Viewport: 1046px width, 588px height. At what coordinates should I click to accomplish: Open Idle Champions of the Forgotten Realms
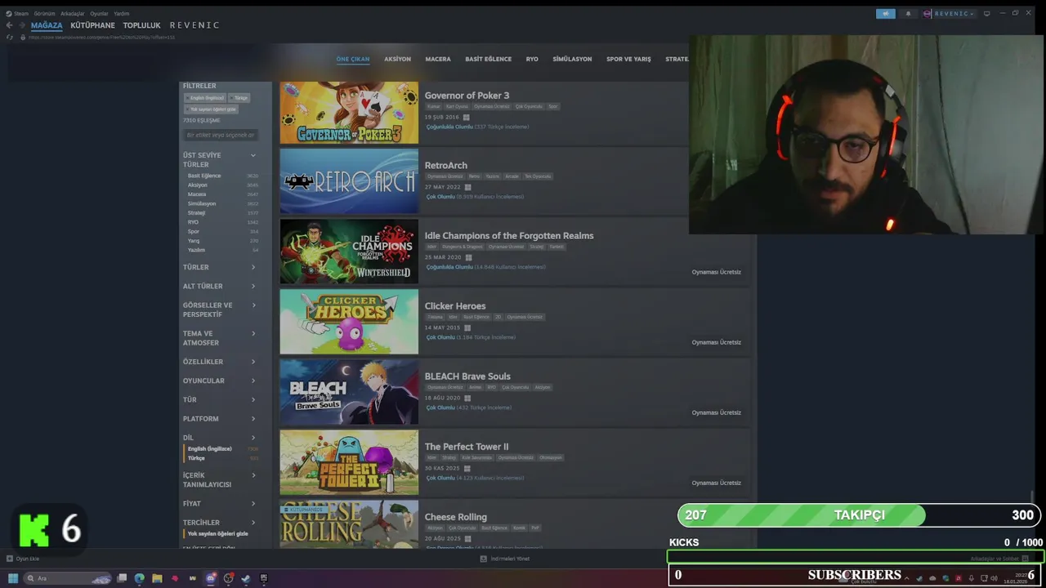509,235
